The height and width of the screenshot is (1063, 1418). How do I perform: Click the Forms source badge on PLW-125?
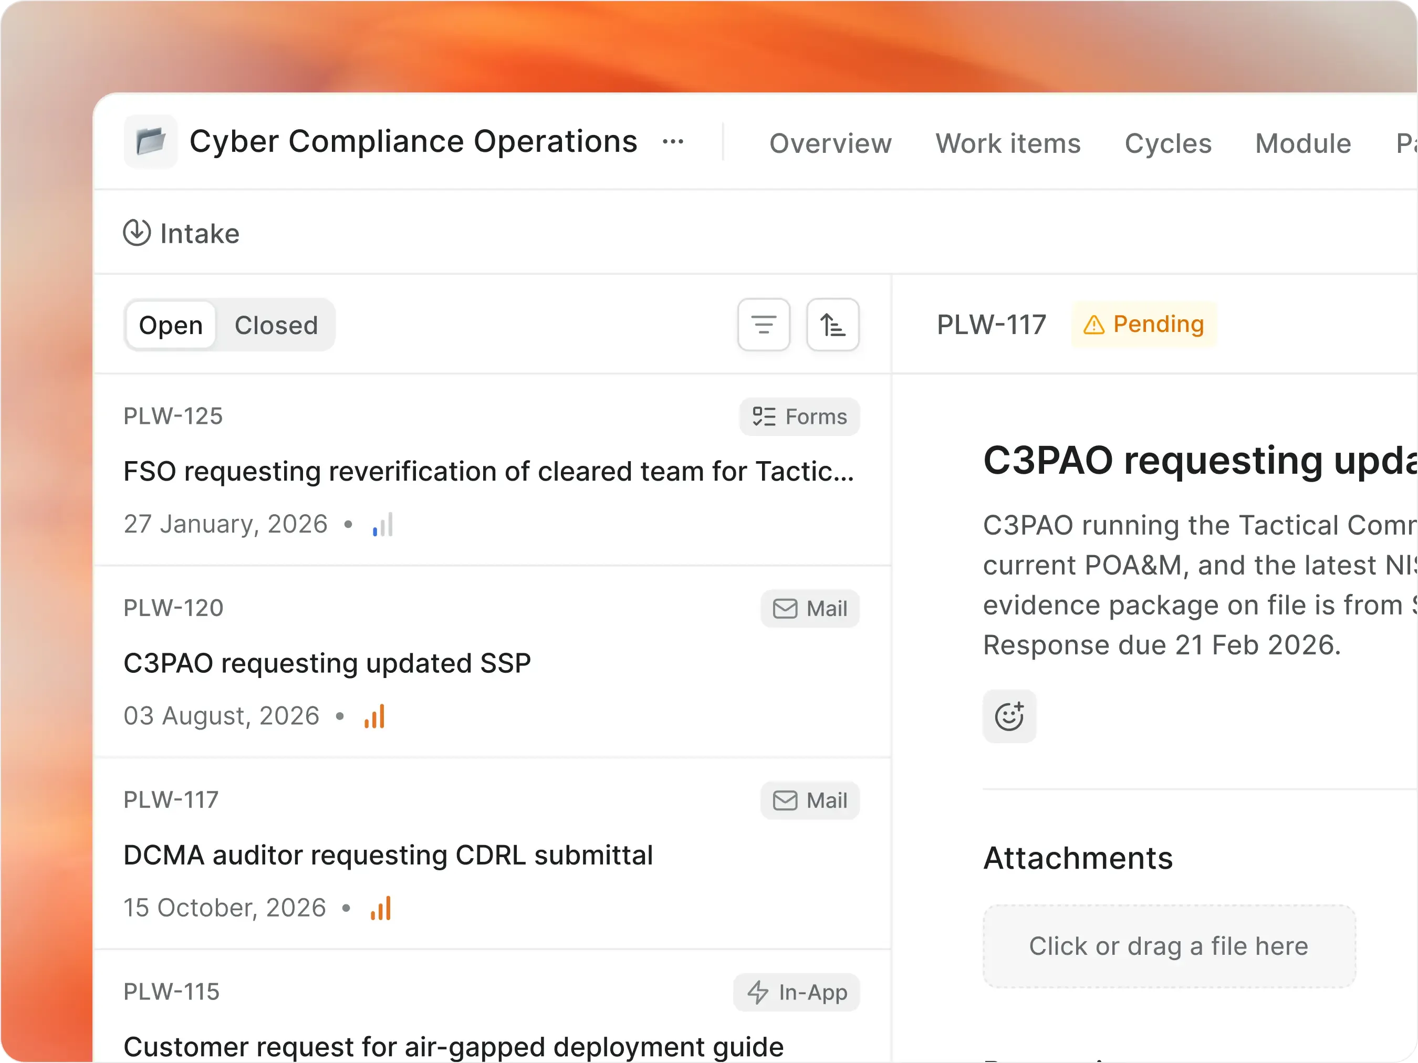point(799,416)
